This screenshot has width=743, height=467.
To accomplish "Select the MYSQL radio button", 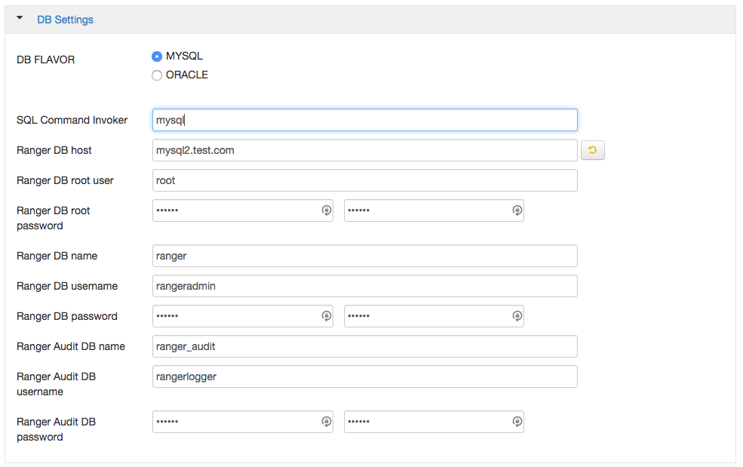I will (157, 56).
